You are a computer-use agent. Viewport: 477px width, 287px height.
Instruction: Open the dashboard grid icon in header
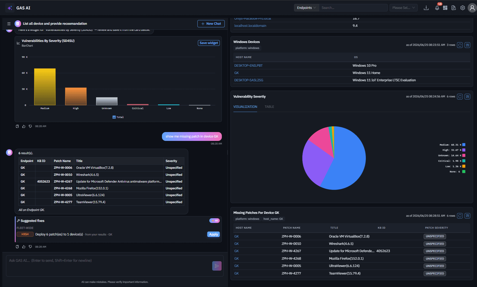445,8
